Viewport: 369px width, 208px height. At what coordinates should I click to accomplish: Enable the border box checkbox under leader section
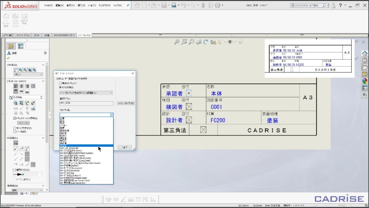[x=15, y=170]
